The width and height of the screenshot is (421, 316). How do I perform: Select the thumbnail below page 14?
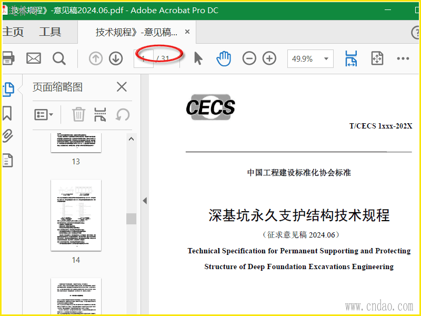coord(76,297)
